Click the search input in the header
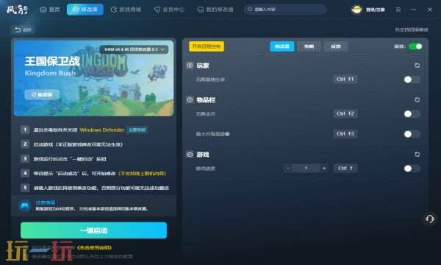441x265 pixels. (x=285, y=10)
